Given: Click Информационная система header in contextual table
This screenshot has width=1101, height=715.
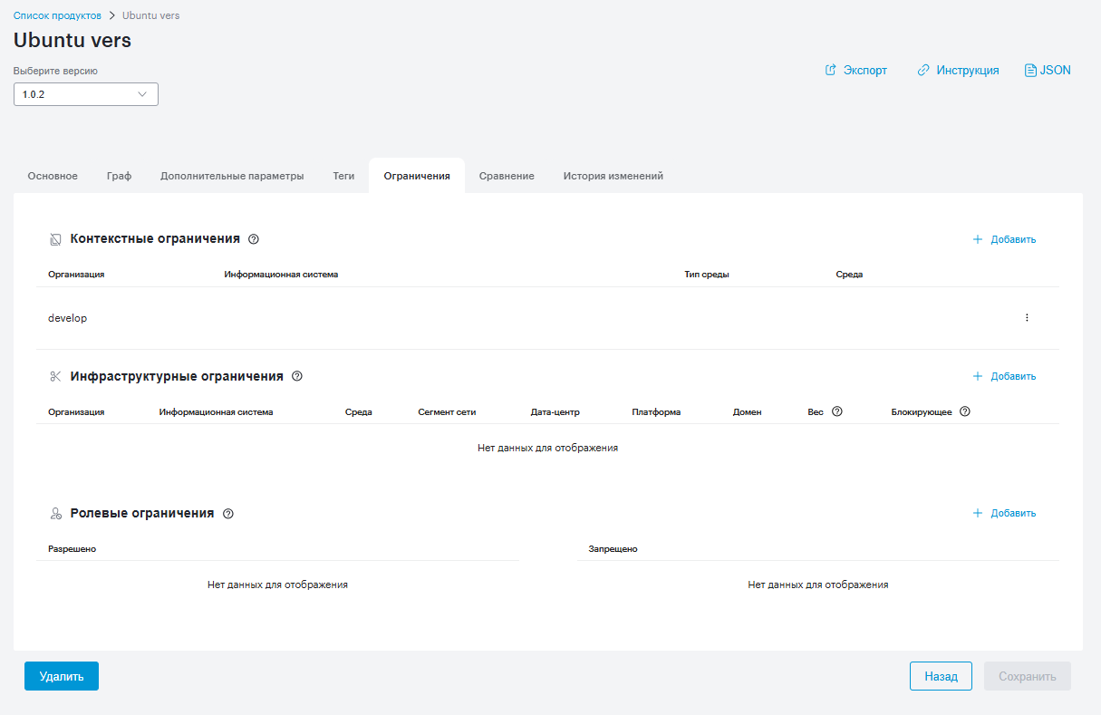Looking at the screenshot, I should [281, 275].
